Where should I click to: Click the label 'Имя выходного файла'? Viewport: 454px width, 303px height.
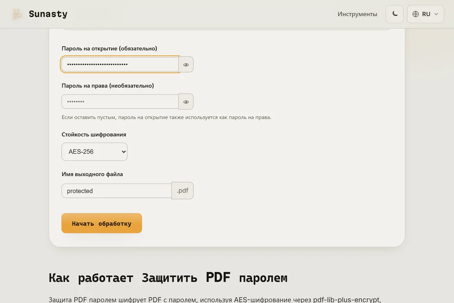pyautogui.click(x=92, y=174)
